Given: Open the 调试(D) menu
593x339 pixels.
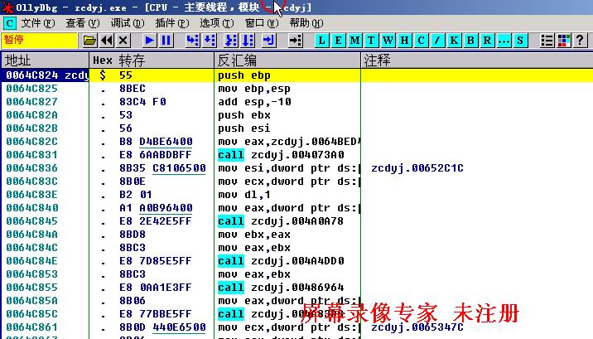Looking at the screenshot, I should 128,23.
